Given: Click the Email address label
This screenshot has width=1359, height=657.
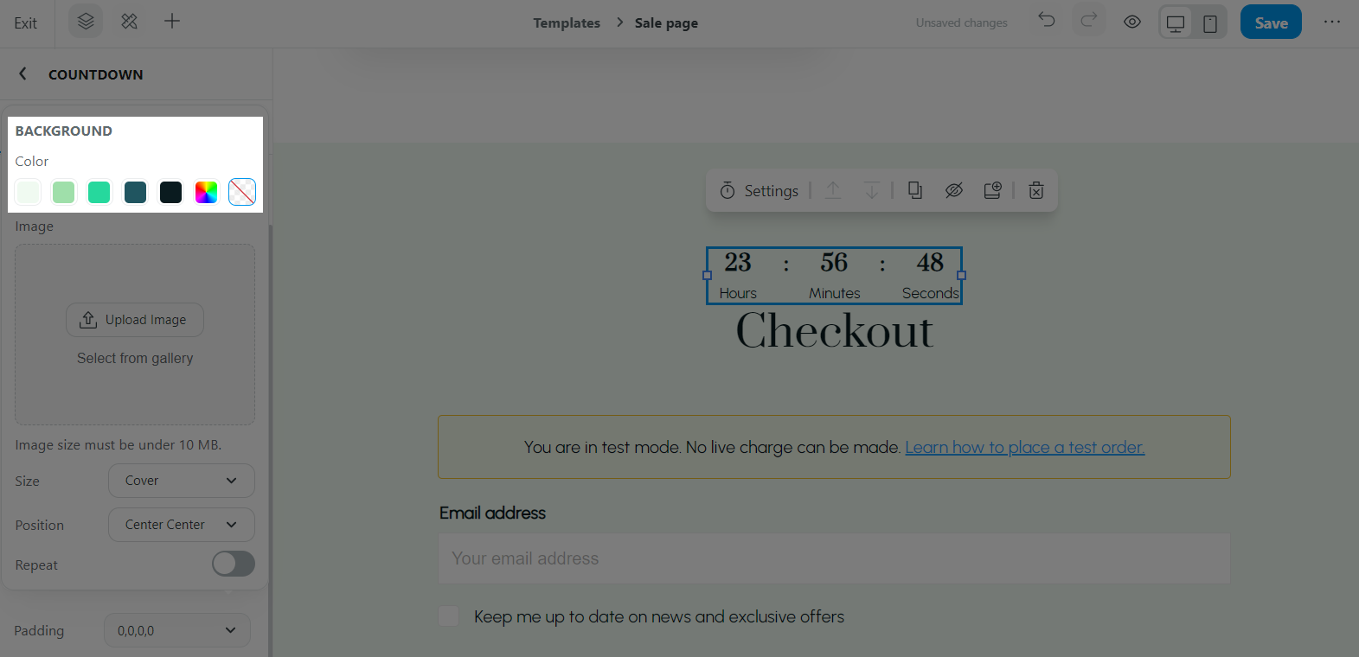Looking at the screenshot, I should pos(492,513).
